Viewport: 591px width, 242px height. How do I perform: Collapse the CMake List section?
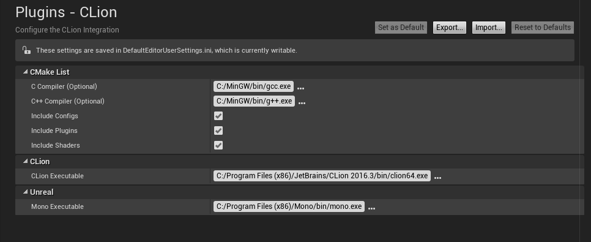pos(26,72)
